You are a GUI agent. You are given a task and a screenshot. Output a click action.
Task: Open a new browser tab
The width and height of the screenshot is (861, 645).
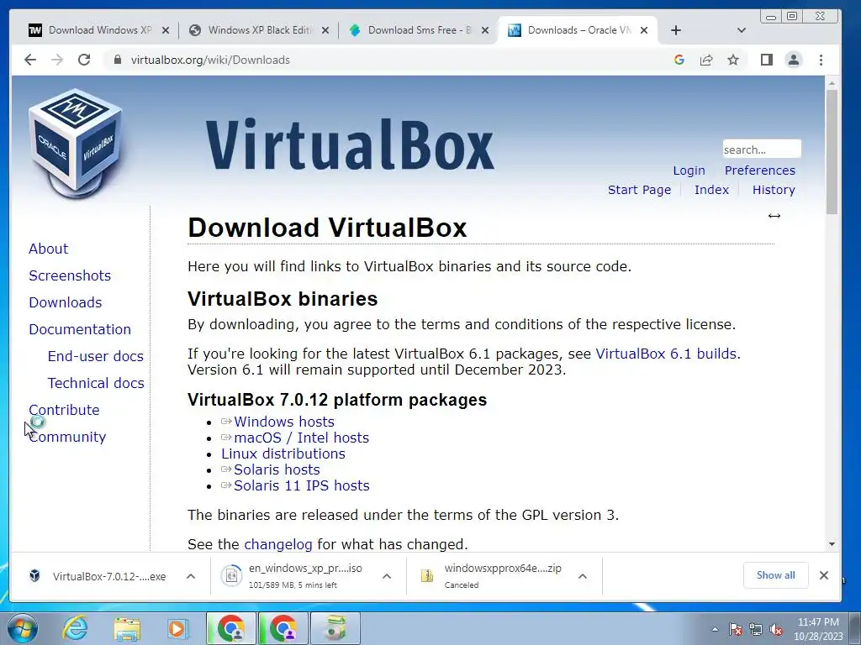(x=676, y=30)
